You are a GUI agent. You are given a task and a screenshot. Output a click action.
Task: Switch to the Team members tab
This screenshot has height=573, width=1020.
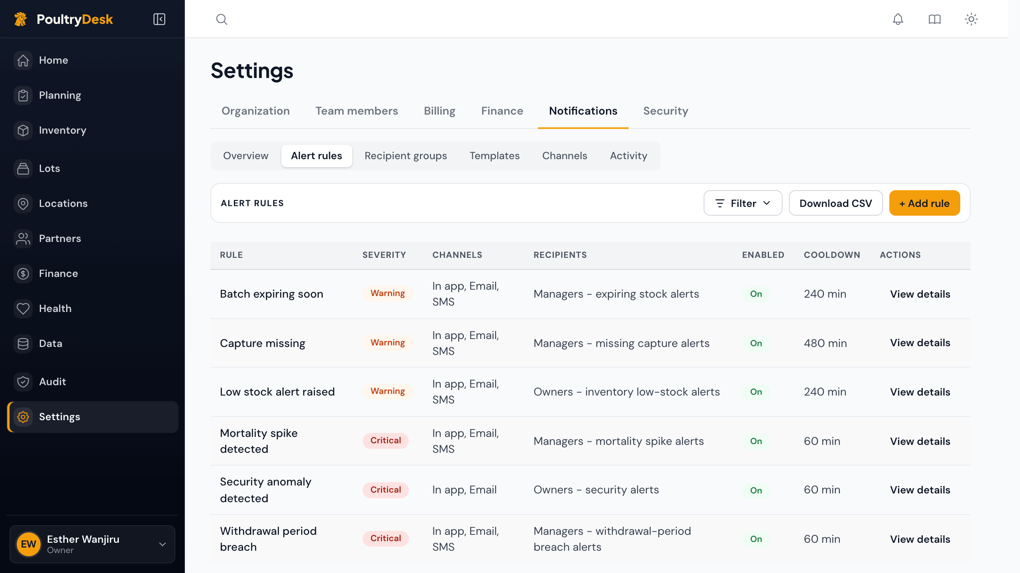357,111
